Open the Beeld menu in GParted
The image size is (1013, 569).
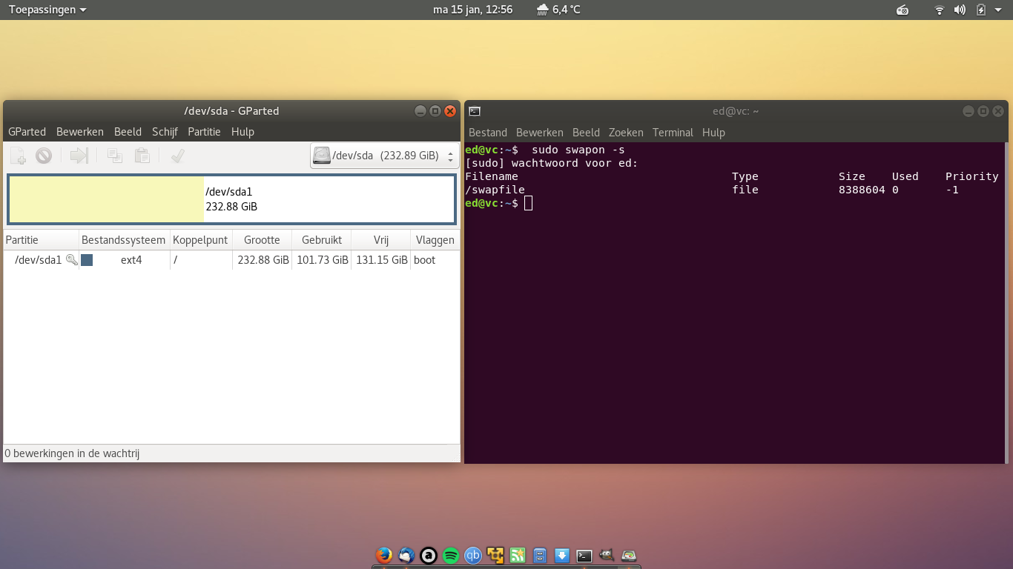128,132
